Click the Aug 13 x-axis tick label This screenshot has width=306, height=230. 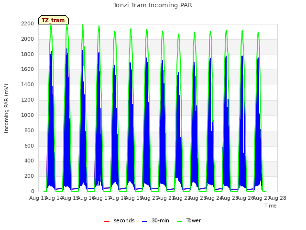(x=38, y=198)
